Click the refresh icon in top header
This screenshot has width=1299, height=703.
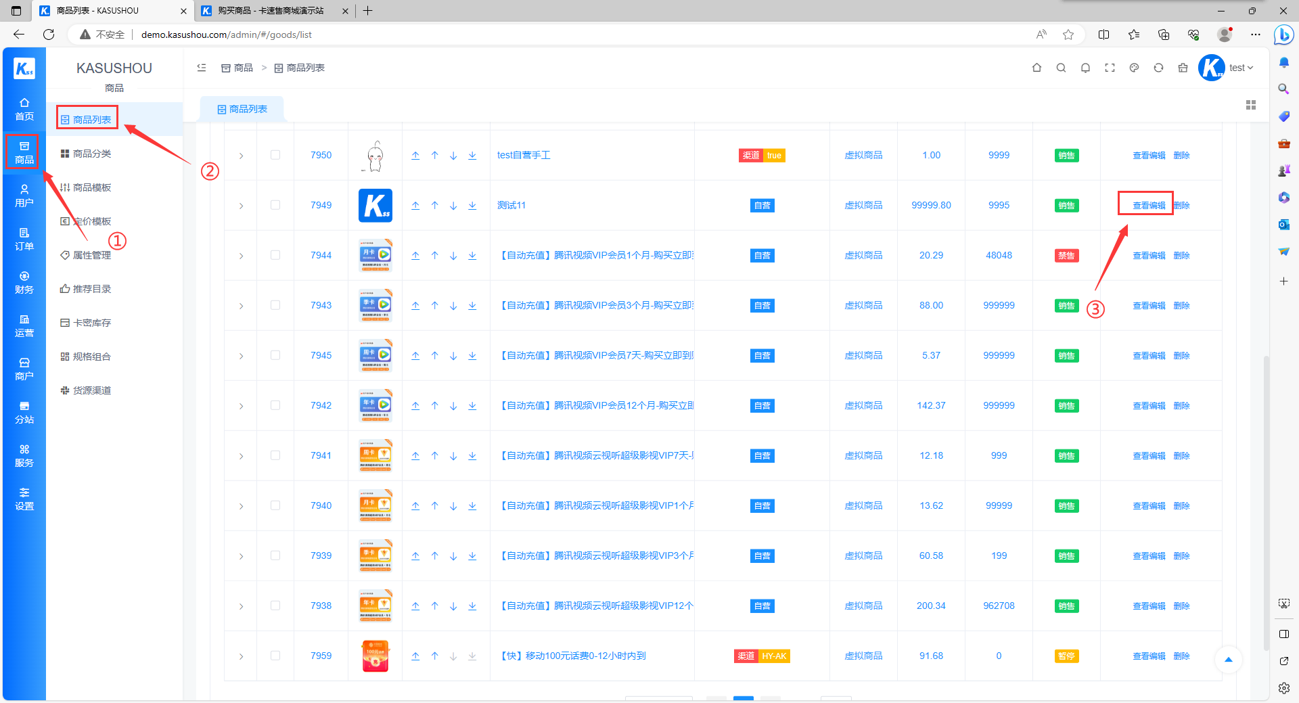point(1158,68)
